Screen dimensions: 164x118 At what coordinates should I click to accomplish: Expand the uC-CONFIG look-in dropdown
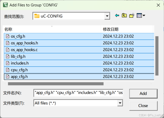click(107, 16)
